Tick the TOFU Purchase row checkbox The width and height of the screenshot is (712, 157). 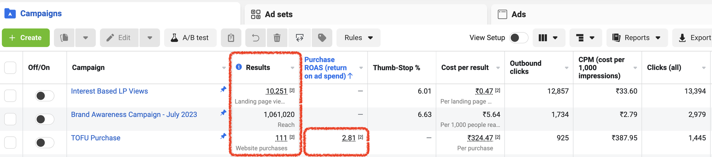(10, 142)
